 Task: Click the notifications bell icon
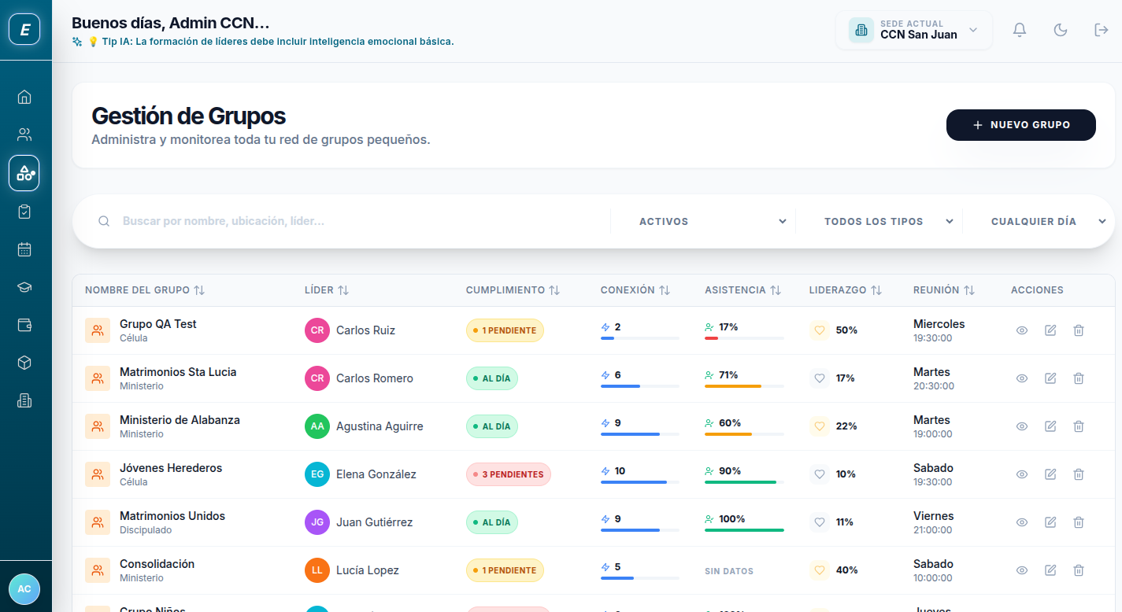coord(1020,30)
